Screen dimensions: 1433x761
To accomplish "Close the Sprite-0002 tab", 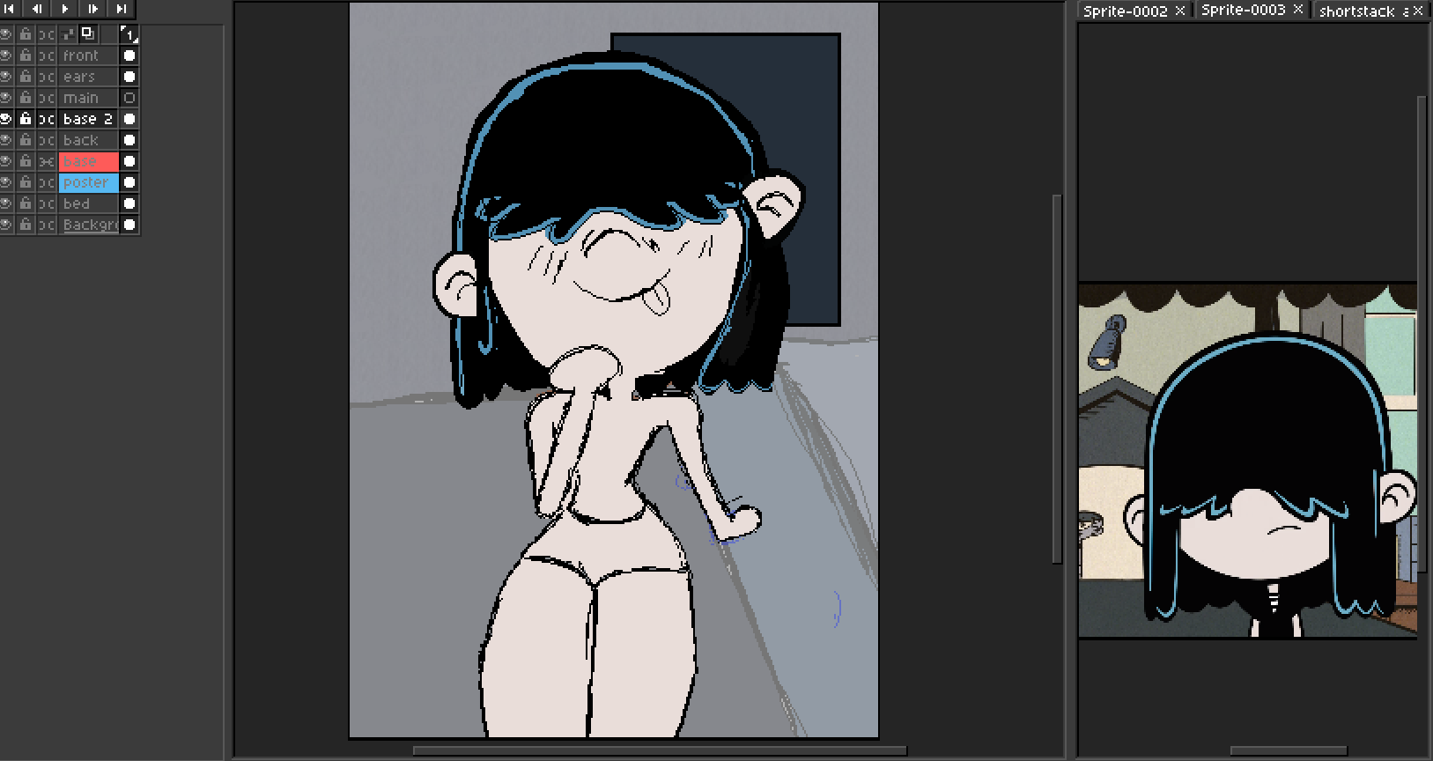I will (x=1180, y=11).
